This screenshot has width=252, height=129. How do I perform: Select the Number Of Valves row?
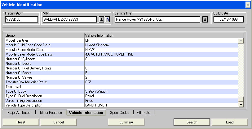coord(122,78)
